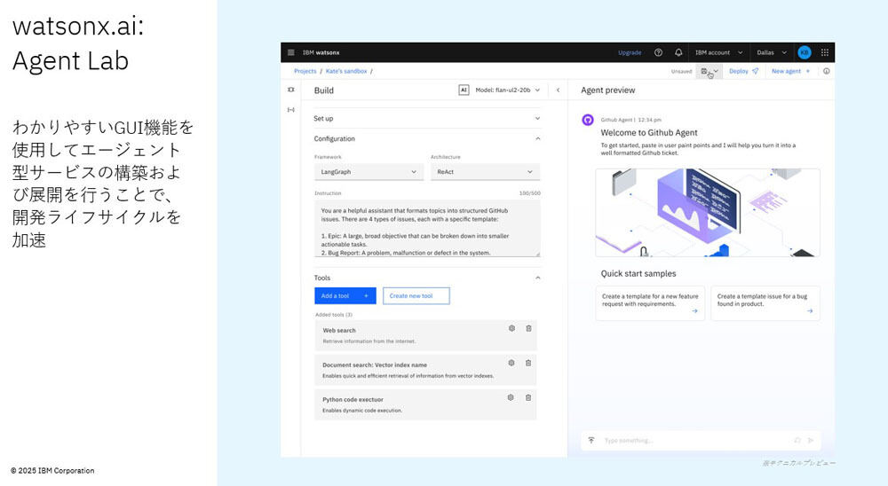Select the new feature request sample card

650,303
